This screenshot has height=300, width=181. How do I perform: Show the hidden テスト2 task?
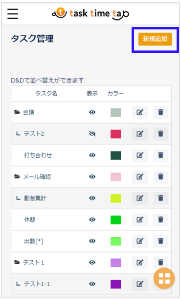pyautogui.click(x=92, y=134)
